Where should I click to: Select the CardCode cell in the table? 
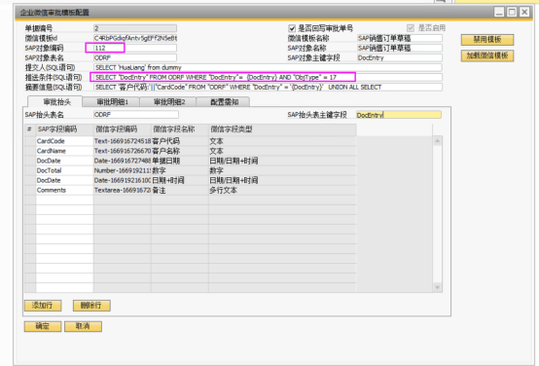coord(64,141)
